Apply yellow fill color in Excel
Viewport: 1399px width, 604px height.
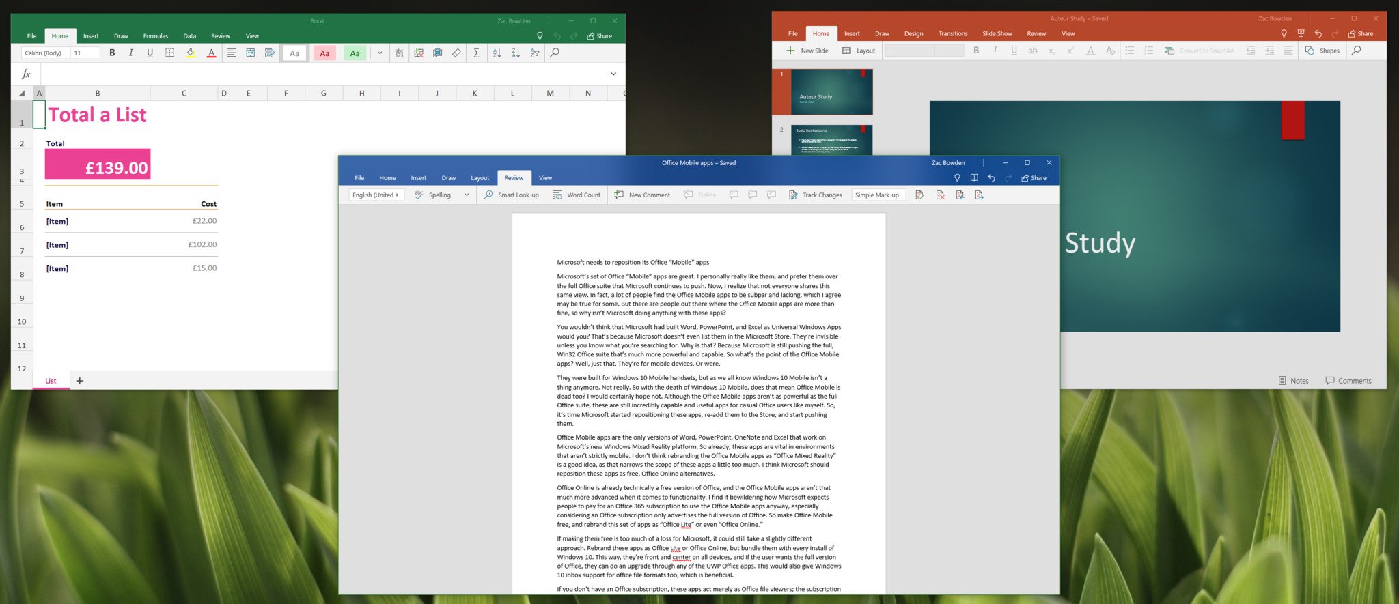[191, 53]
